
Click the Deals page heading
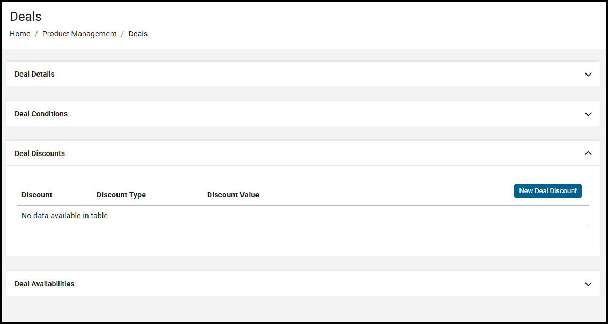26,17
